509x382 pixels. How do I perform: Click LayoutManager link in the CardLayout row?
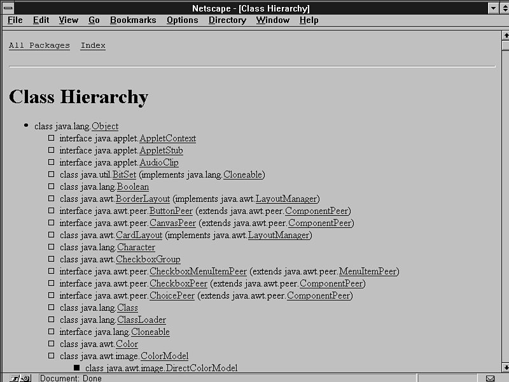279,235
